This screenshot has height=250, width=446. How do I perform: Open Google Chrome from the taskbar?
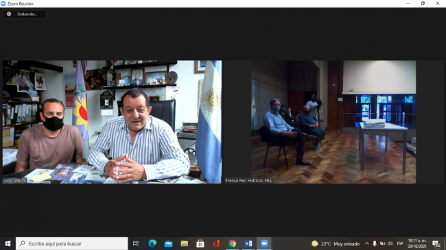point(233,243)
